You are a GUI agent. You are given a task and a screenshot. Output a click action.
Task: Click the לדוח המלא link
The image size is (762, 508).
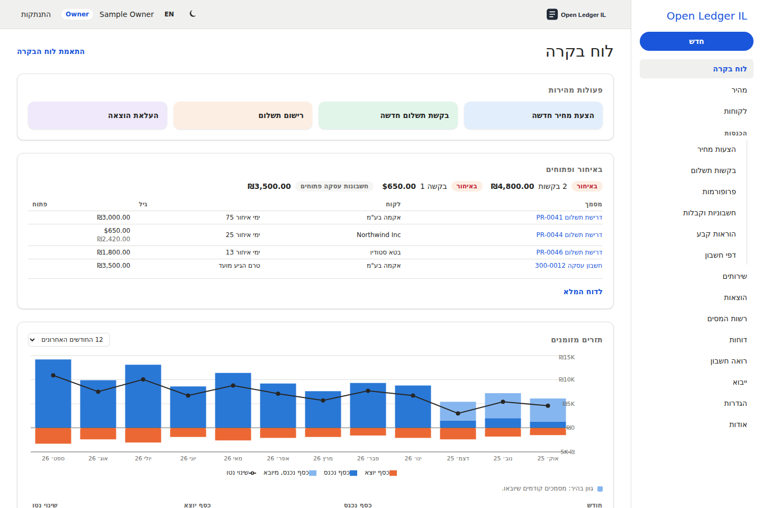click(583, 292)
